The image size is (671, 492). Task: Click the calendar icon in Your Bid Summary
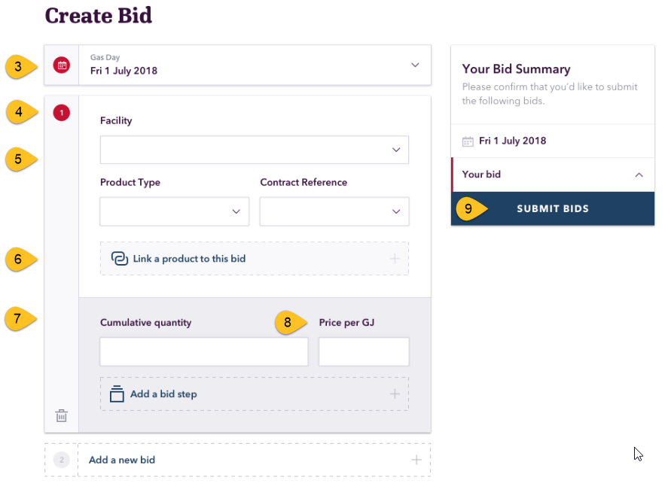468,141
